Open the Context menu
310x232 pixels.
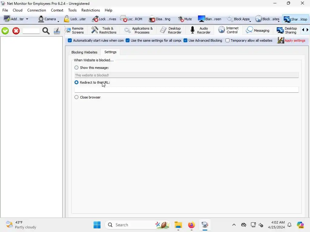point(57,10)
